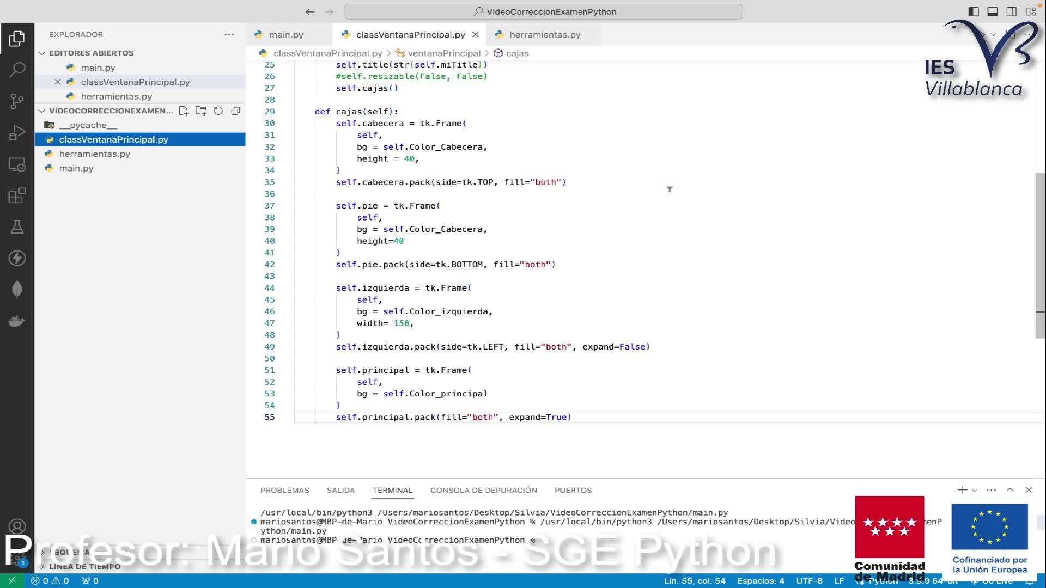Image resolution: width=1046 pixels, height=588 pixels.
Task: Open the Source Control view
Action: click(x=17, y=101)
